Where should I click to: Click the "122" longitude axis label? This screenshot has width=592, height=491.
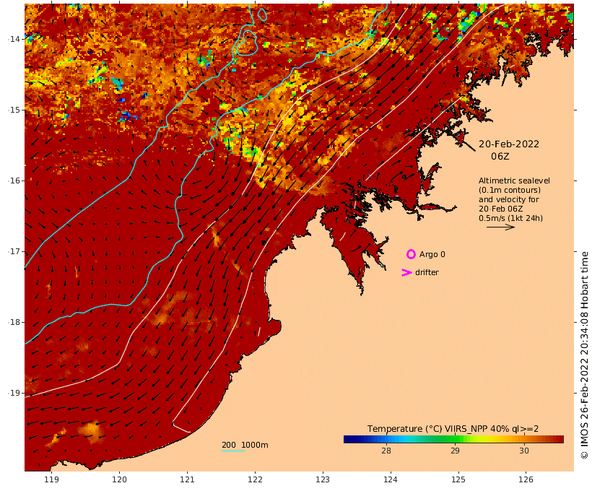click(255, 479)
